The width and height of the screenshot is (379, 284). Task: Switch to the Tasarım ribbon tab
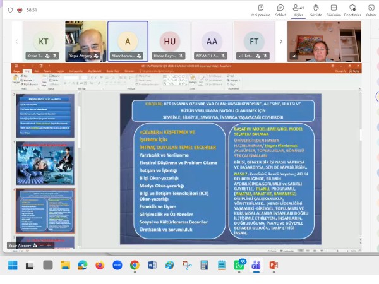coord(47,71)
